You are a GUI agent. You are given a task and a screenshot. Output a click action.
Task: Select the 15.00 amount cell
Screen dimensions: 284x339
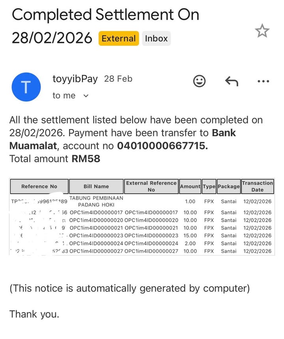[190, 235]
